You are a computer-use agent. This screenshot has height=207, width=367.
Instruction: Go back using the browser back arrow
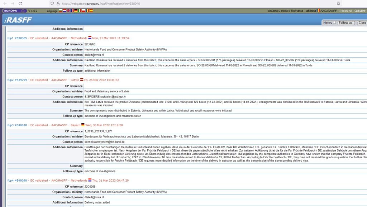5,3
